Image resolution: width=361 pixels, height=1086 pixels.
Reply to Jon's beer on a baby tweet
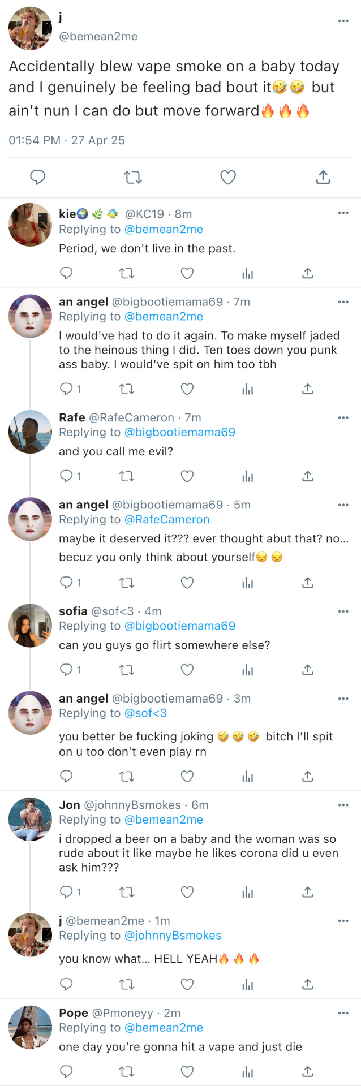click(67, 892)
